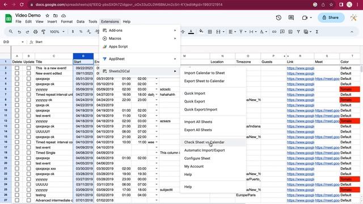Image resolution: width=363 pixels, height=204 pixels.
Task: Click the insert chart icon
Action: tap(290, 32)
